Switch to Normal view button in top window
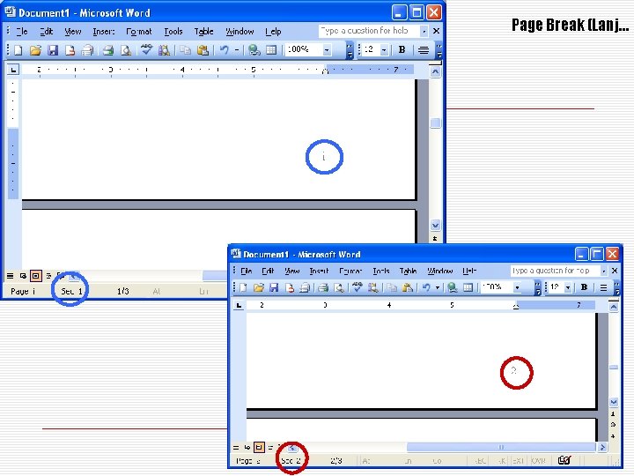This screenshot has width=634, height=476. 10,276
